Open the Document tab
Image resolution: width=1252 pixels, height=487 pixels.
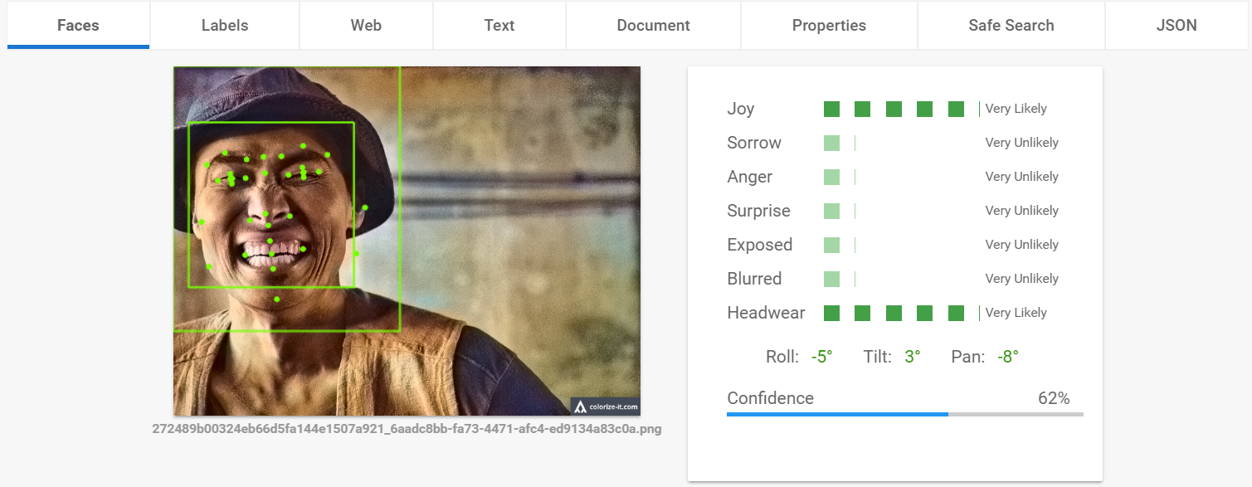click(654, 25)
